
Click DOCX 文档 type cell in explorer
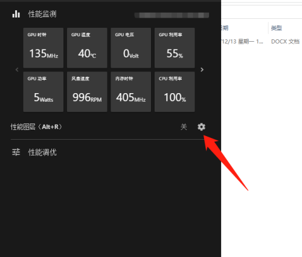click(285, 42)
